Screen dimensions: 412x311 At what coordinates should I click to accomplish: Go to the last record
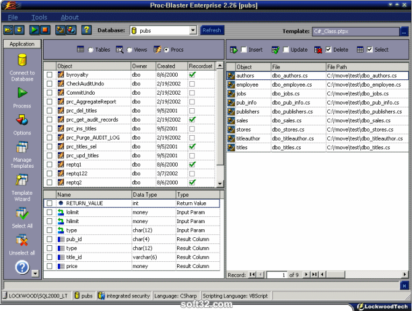(314, 275)
